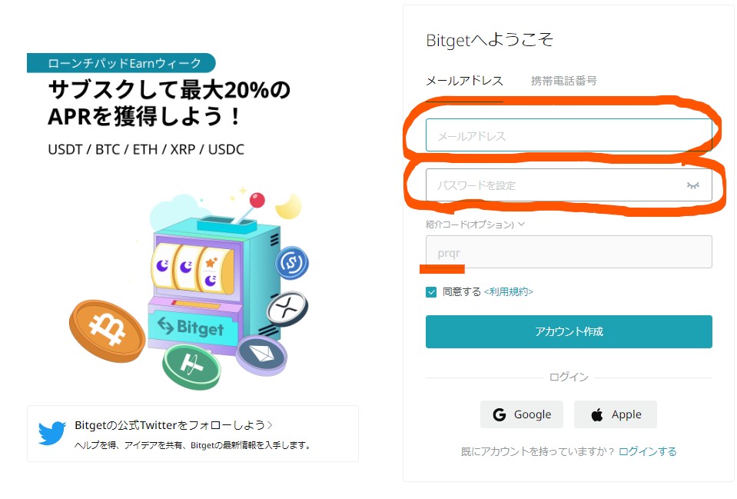Screen dimensions: 737x499
Task: Open the Bitget公式Twitter follow arrow
Action: pos(270,425)
